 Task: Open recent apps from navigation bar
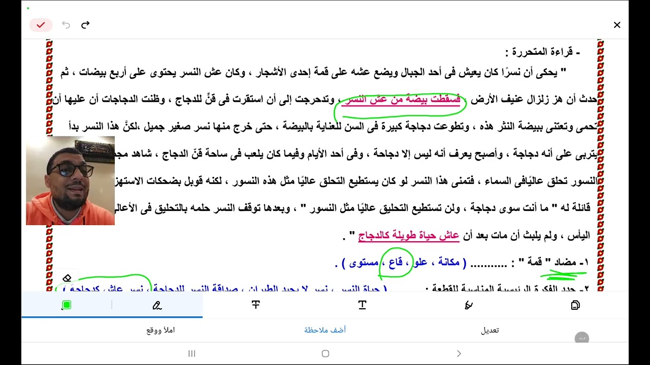click(x=192, y=353)
